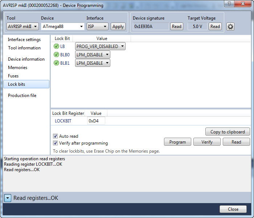Click the Lock Bit Register column header
The width and height of the screenshot is (254, 218).
[68, 113]
